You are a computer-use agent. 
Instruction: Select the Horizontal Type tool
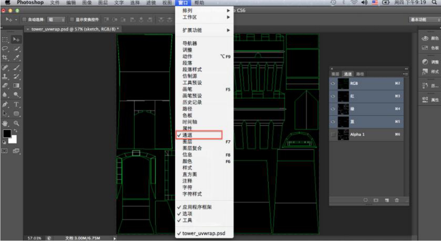pyautogui.click(x=16, y=104)
